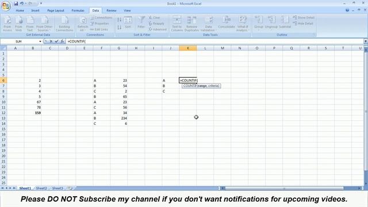The height and width of the screenshot is (207, 368).
Task: Select Sheet1 tab
Action: 25,188
